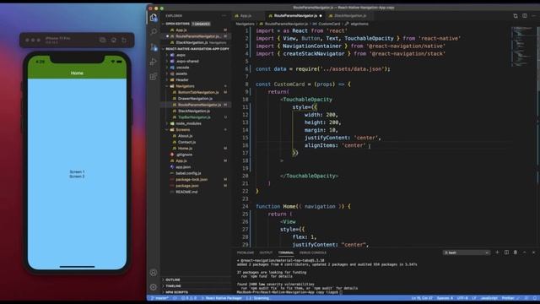540x304 pixels.
Task: Rotate the device in Simulator toolbar
Action: pyautogui.click(x=124, y=40)
